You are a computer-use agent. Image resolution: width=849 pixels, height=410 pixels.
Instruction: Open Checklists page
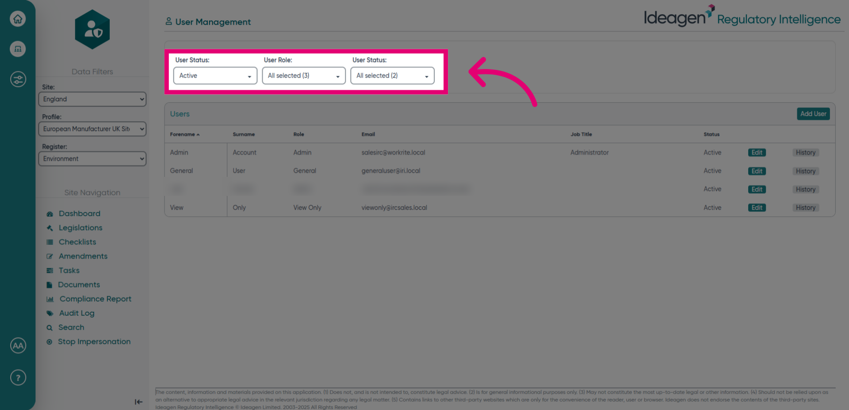(x=77, y=242)
